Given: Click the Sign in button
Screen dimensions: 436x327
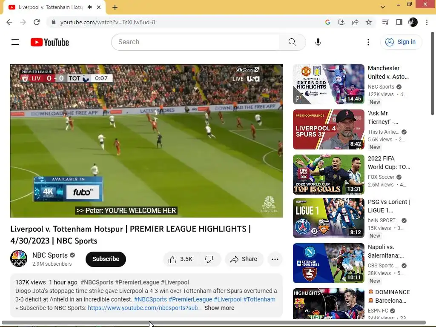Looking at the screenshot, I should tap(401, 42).
